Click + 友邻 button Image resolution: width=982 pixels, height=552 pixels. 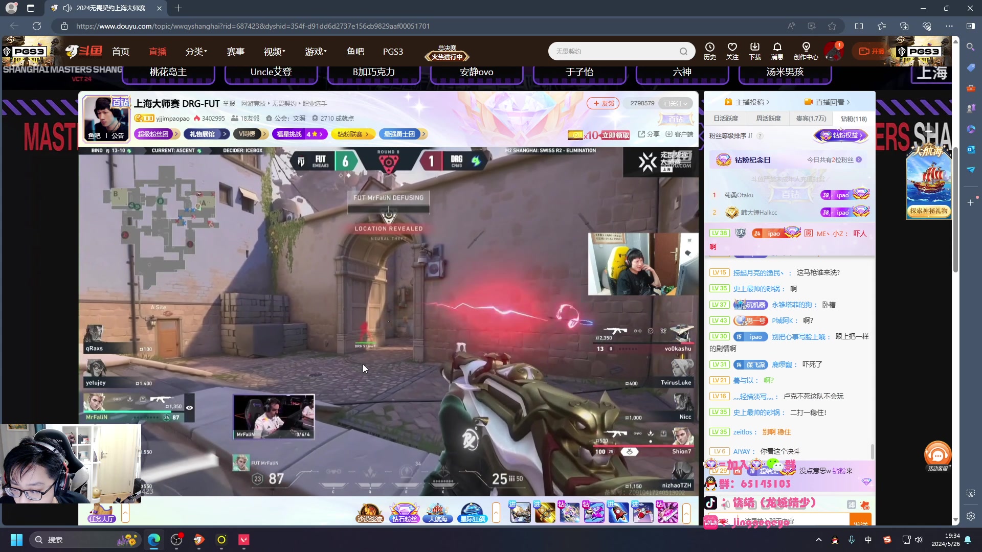(603, 103)
